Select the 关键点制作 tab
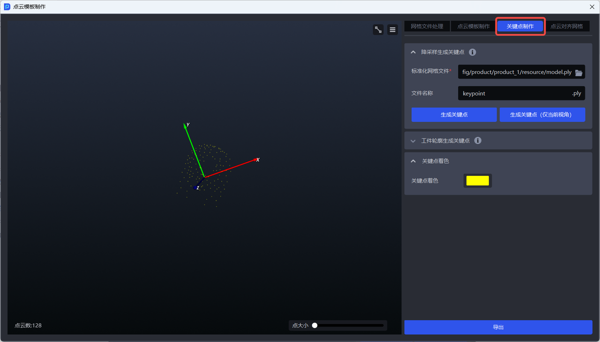This screenshot has width=600, height=342. click(520, 26)
